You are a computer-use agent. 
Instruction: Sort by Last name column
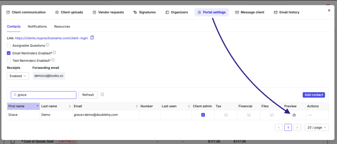pyautogui.click(x=56, y=106)
